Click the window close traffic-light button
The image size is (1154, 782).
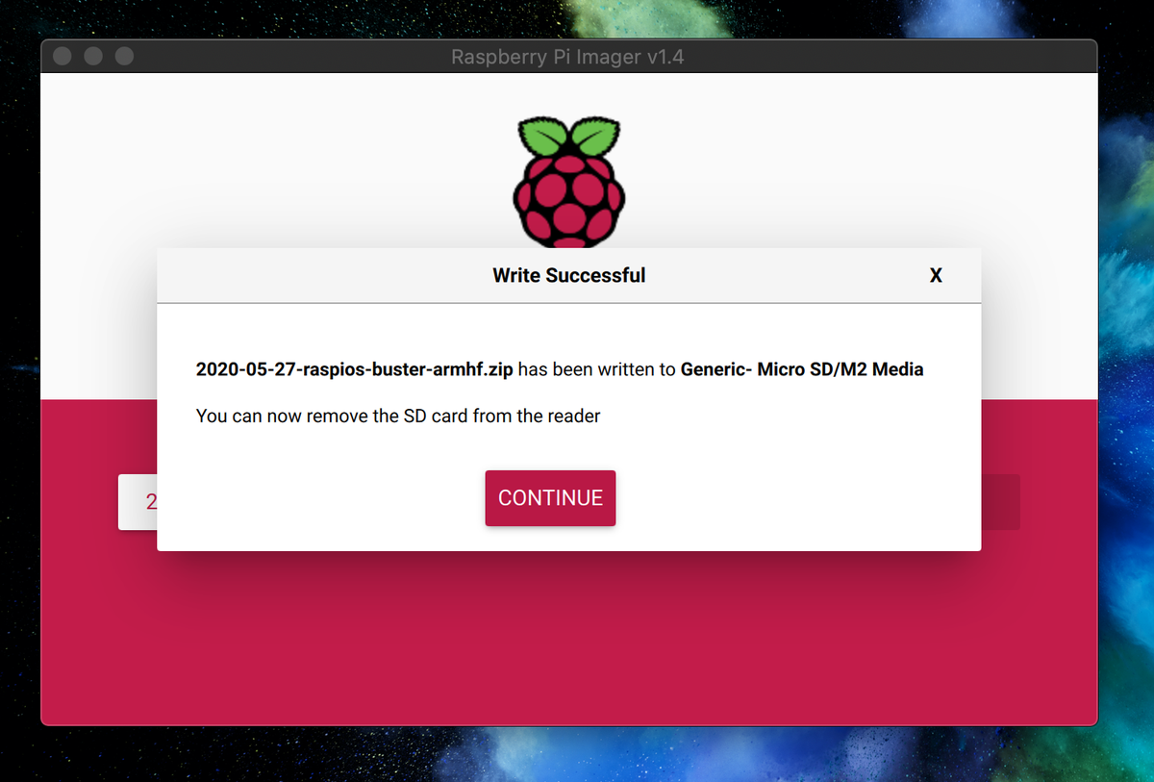click(x=63, y=56)
